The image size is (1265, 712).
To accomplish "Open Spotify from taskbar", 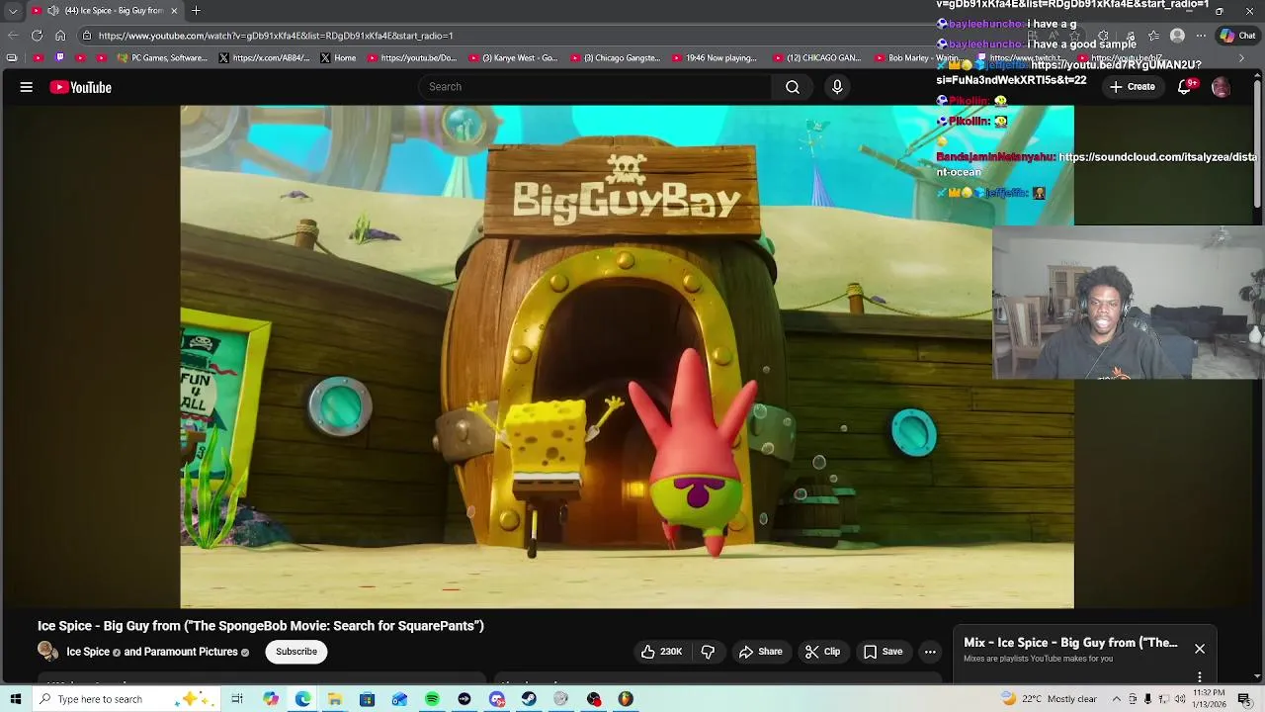I will pos(432,699).
